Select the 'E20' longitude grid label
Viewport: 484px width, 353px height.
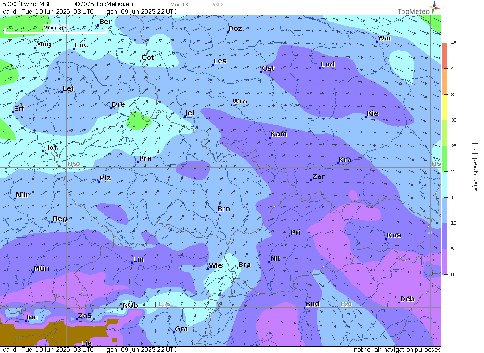pos(346,304)
